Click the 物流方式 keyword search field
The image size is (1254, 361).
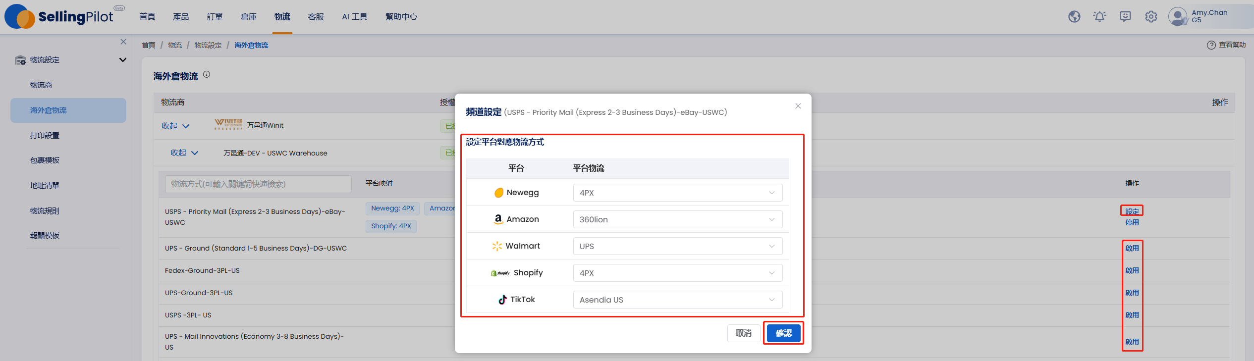click(x=258, y=184)
